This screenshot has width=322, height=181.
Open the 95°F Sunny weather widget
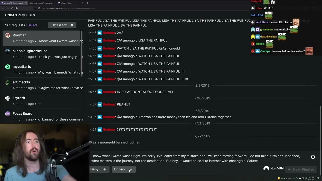[x=284, y=178]
